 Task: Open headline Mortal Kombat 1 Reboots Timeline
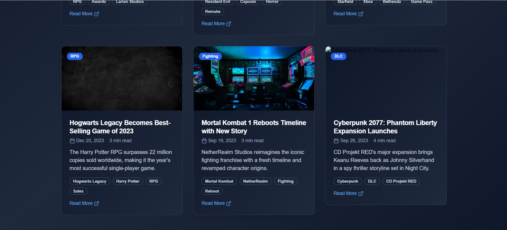click(x=254, y=127)
